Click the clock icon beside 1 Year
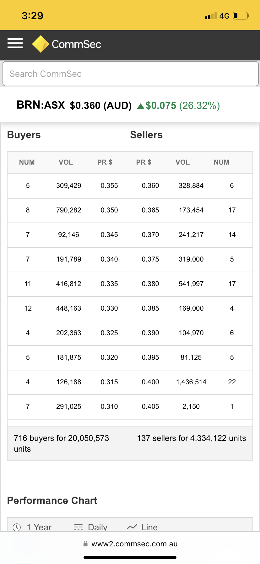This screenshot has width=260, height=564. coord(17,527)
